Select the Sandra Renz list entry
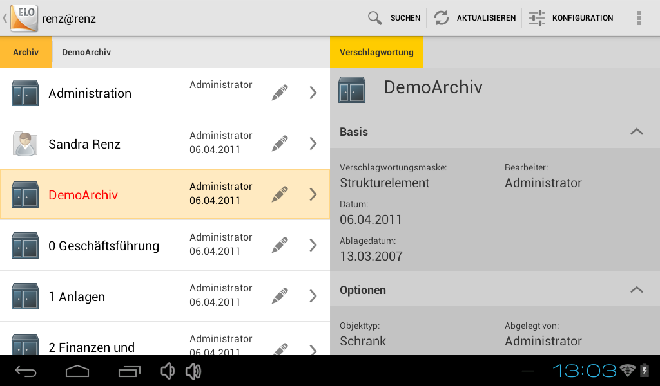This screenshot has width=660, height=386. pyautogui.click(x=164, y=143)
